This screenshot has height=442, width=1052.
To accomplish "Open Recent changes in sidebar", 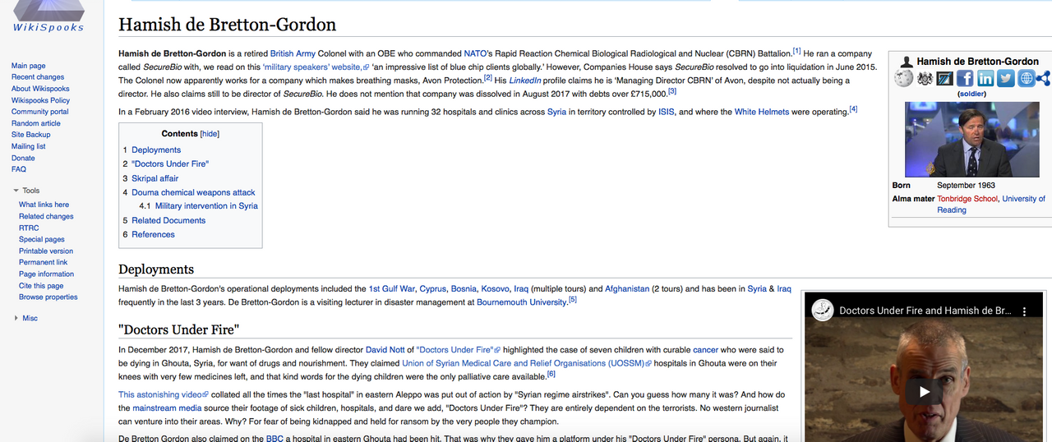I will 39,77.
